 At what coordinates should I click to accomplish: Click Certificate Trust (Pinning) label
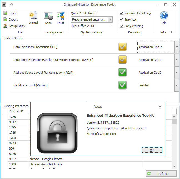(31, 85)
